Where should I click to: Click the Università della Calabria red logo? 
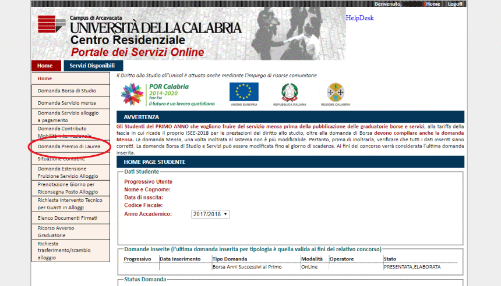coord(51,24)
